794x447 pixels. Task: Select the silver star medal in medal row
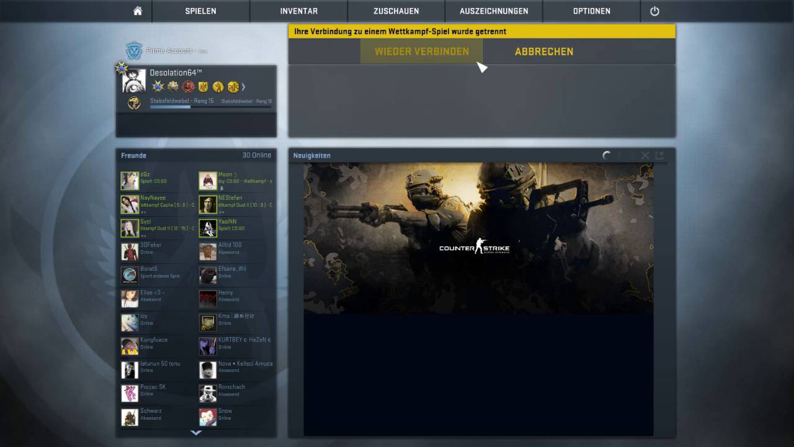point(173,86)
